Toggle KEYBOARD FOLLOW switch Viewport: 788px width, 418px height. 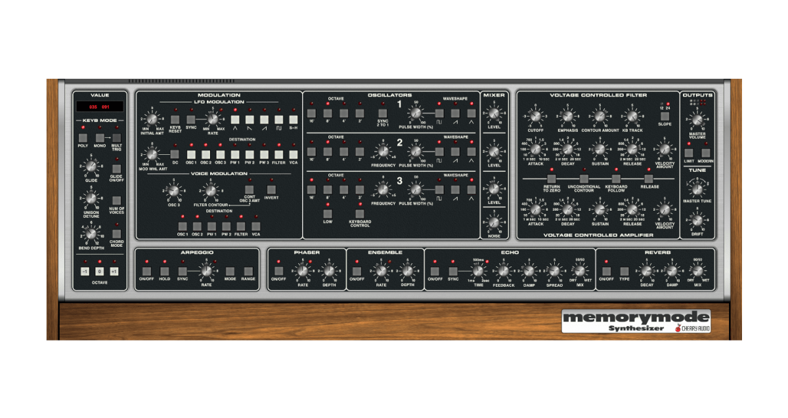point(616,178)
